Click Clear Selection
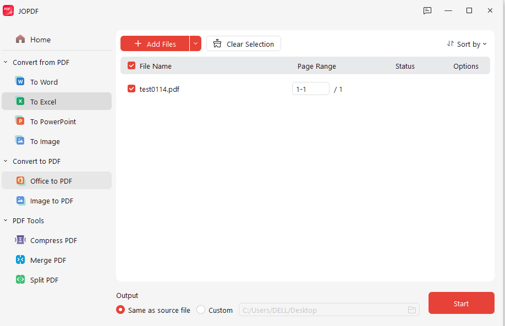 coord(243,43)
